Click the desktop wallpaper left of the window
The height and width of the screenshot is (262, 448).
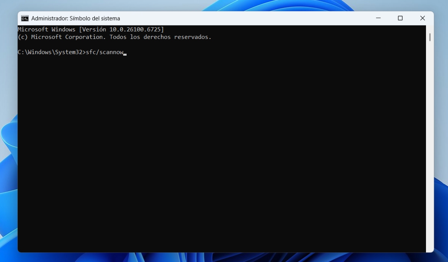(8, 150)
